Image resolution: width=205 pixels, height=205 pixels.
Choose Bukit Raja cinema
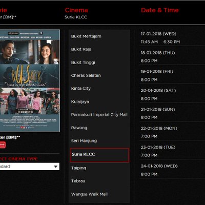click(x=81, y=49)
